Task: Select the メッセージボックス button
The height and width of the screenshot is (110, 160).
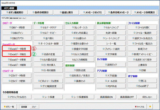Action: coord(93,12)
